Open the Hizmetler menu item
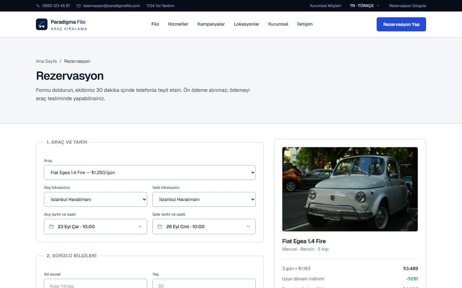The image size is (462, 288). [x=178, y=24]
